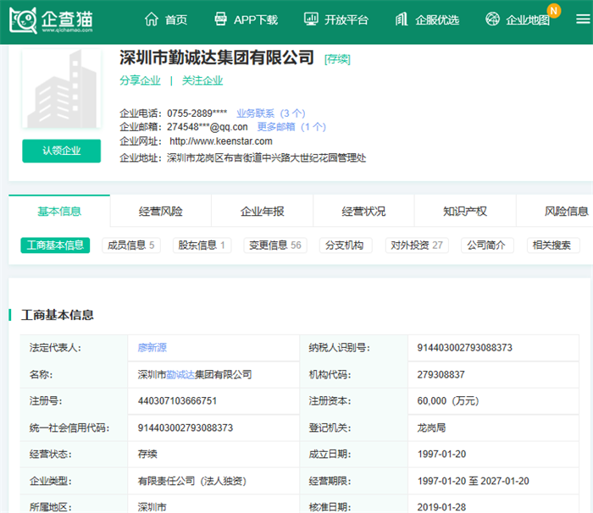
Task: Click the 关注企业 link
Action: click(x=202, y=80)
